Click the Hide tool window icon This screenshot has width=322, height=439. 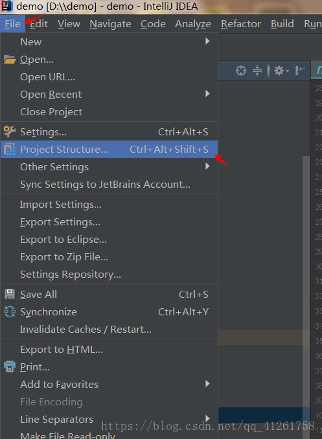pos(300,71)
